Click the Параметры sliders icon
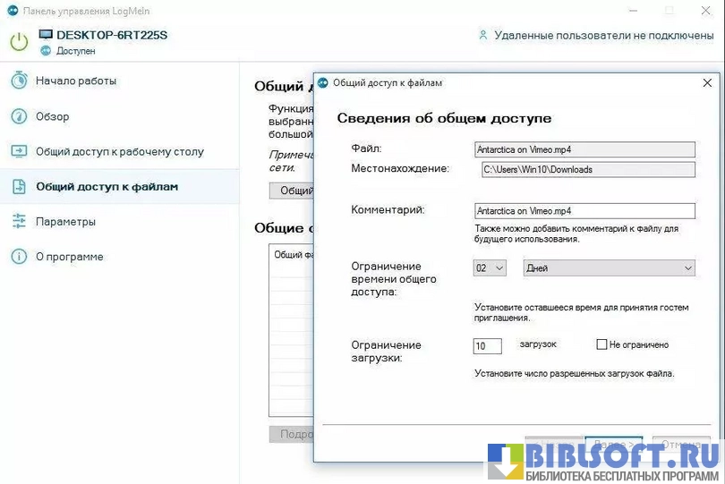This screenshot has width=725, height=484. click(x=19, y=221)
